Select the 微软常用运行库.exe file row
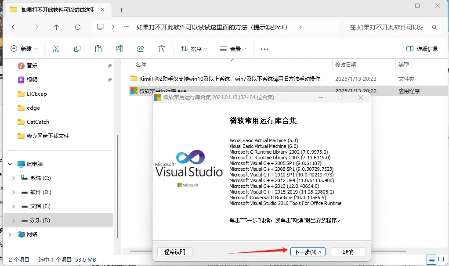Viewport: 449px width, 266px height. 289,90
